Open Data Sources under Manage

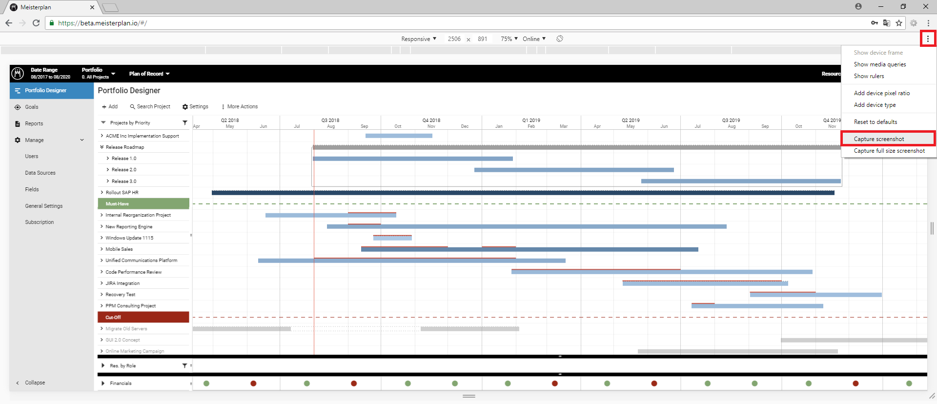coord(40,173)
